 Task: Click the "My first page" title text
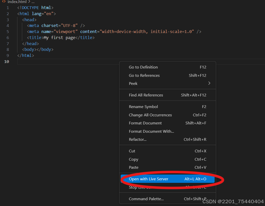pyautogui.click(x=59, y=38)
